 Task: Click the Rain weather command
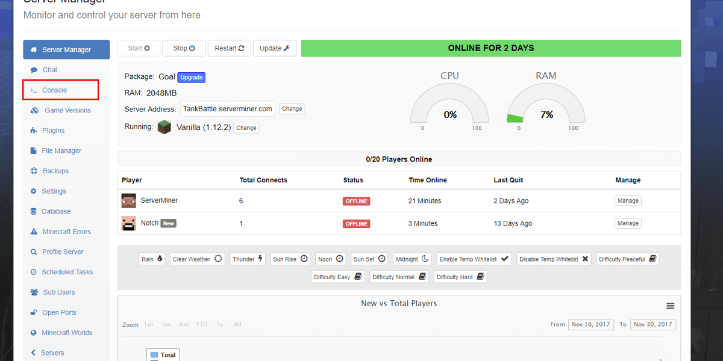point(152,259)
